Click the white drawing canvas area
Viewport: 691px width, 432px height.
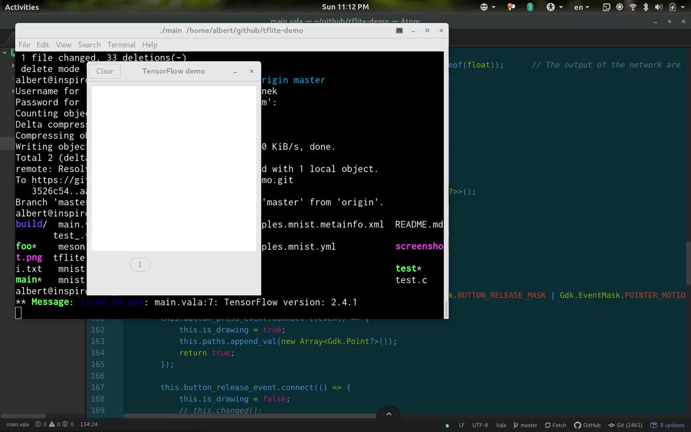tap(173, 169)
